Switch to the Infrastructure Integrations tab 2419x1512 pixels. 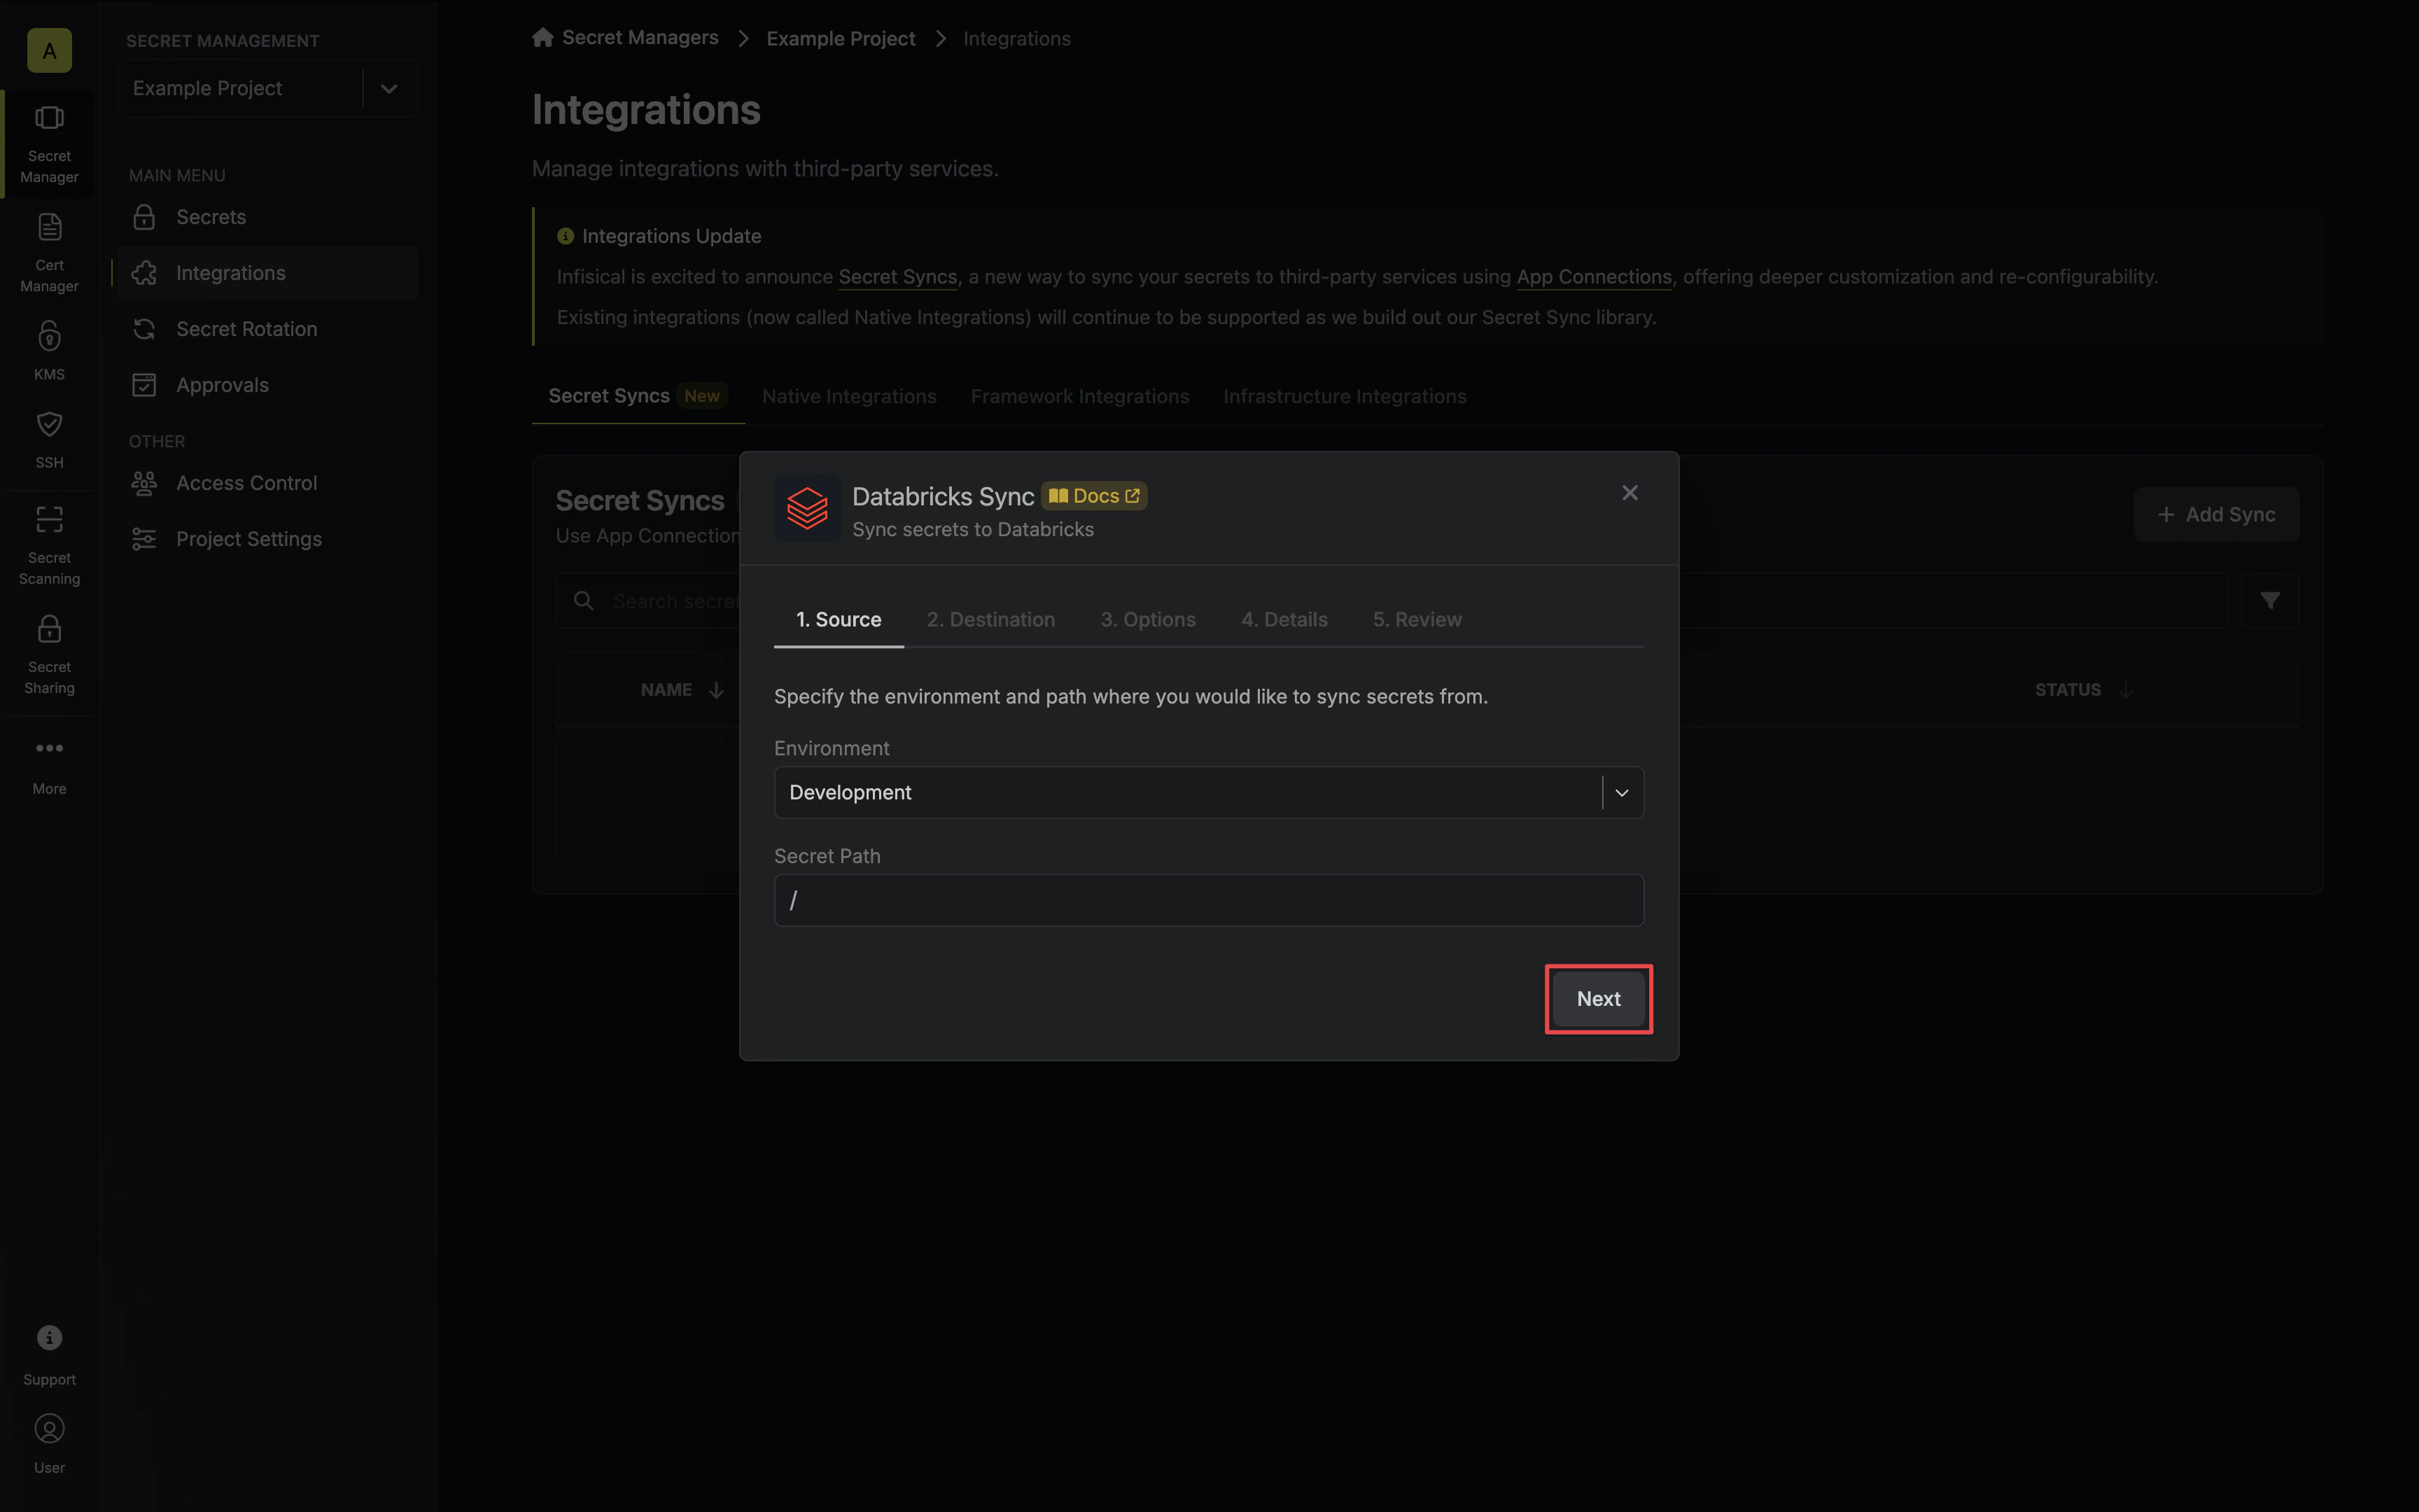click(1345, 396)
